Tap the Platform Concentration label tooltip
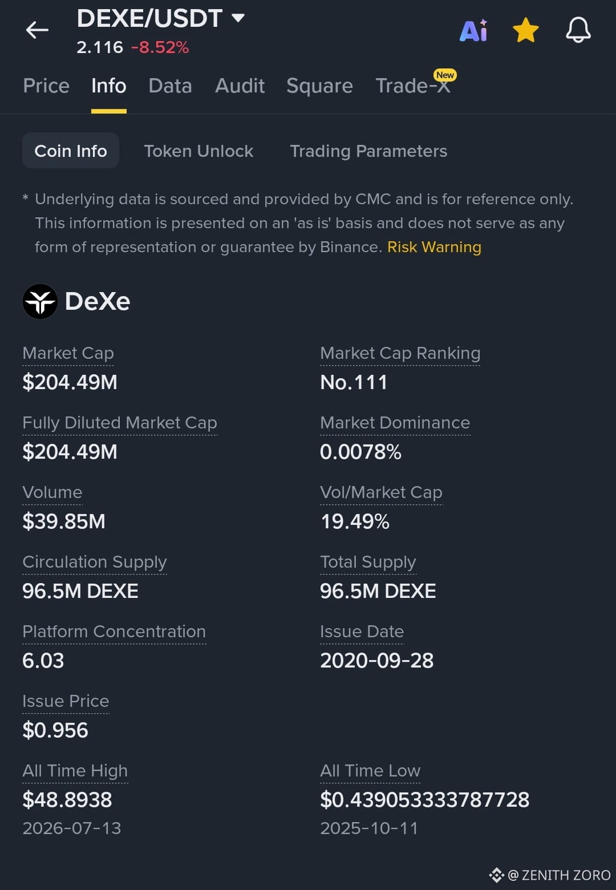The image size is (616, 890). 114,632
